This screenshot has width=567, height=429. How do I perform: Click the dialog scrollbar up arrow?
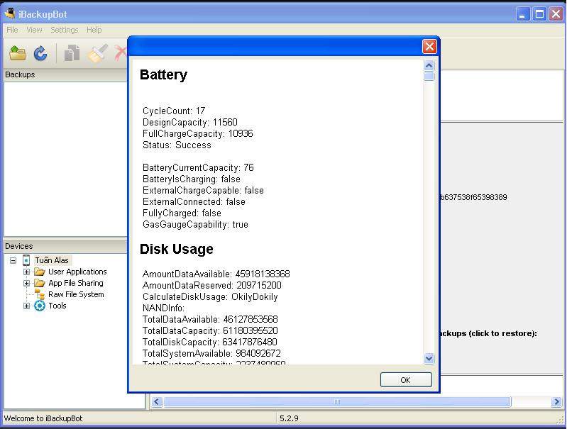click(429, 65)
